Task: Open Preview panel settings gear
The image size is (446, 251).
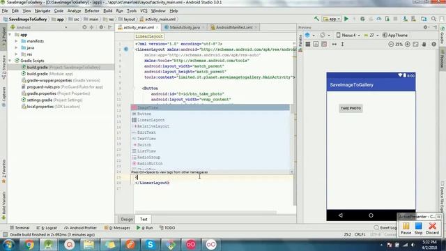Action: [x=426, y=27]
